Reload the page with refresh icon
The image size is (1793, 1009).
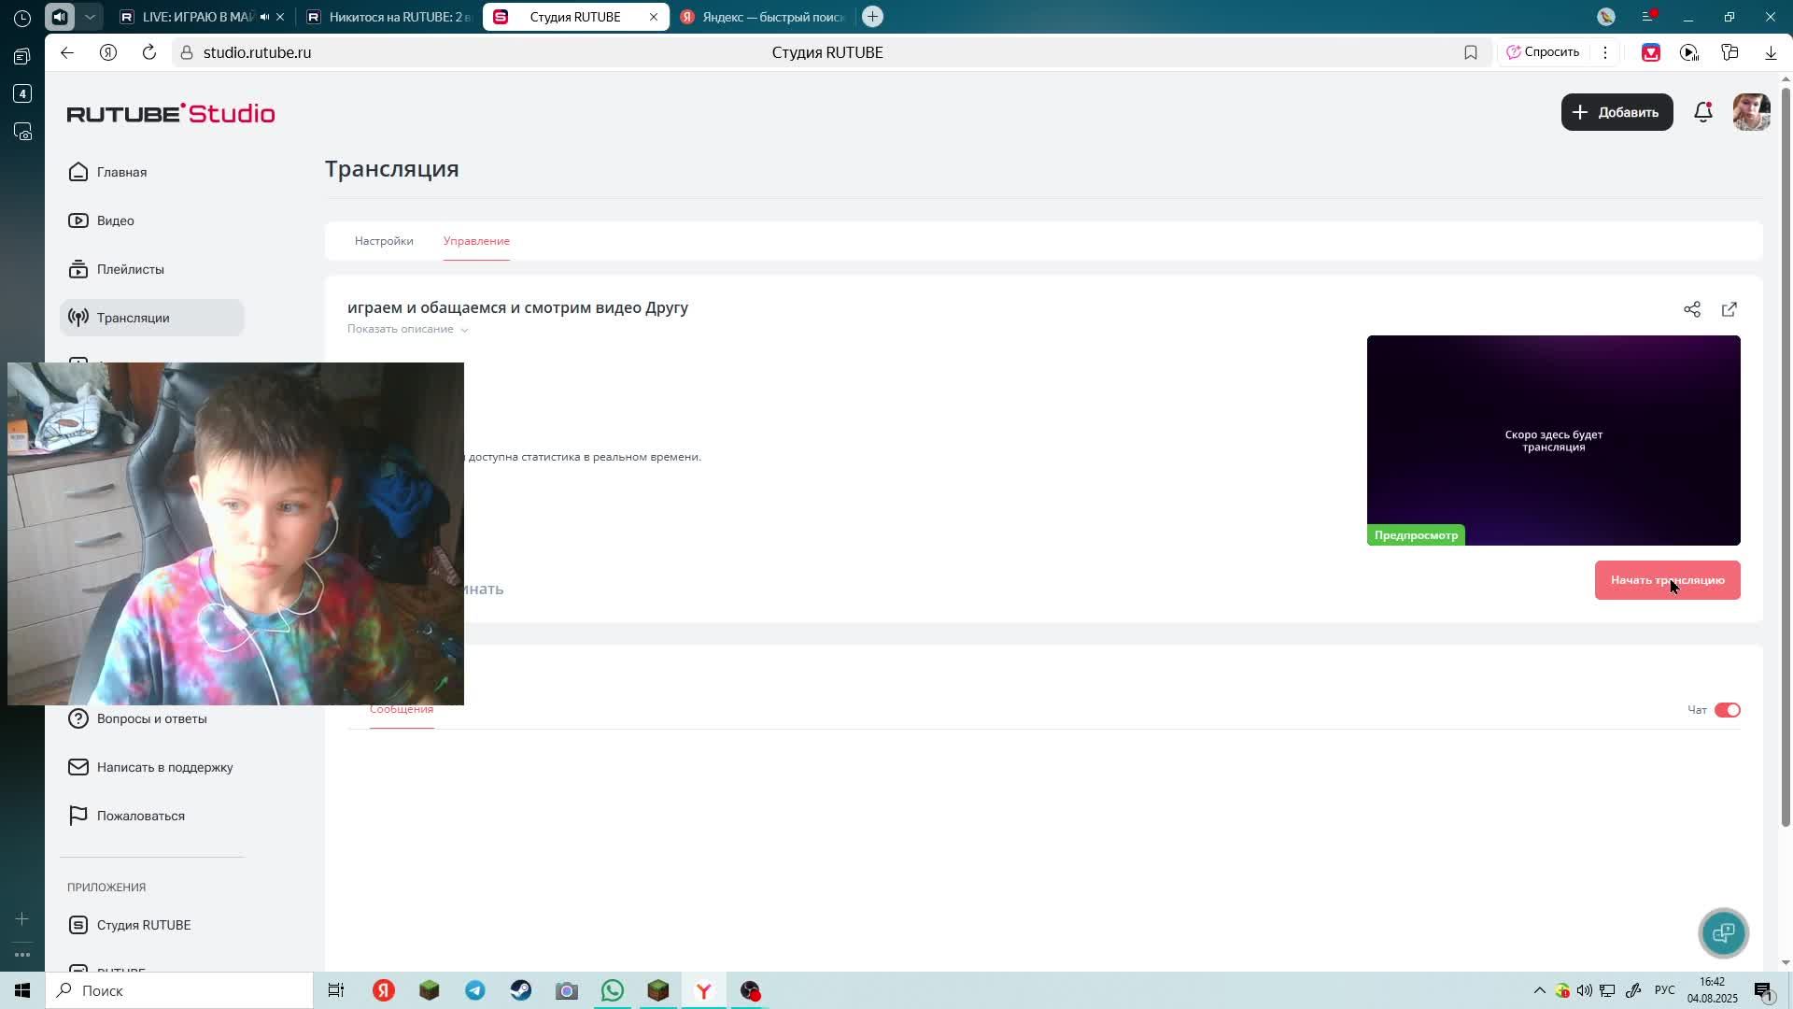pos(149,52)
